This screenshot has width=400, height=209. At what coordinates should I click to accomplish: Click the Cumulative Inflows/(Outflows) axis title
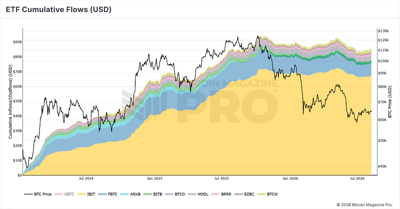[x=11, y=102]
